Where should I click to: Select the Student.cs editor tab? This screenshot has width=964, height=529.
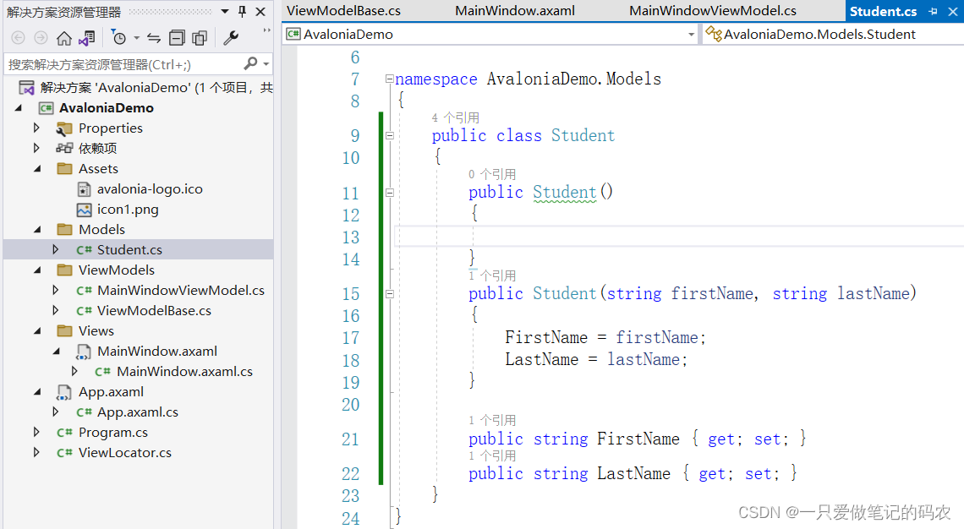pos(884,12)
